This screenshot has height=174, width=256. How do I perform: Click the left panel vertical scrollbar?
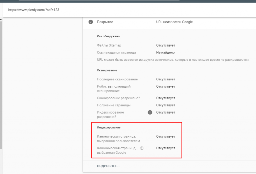1,85
